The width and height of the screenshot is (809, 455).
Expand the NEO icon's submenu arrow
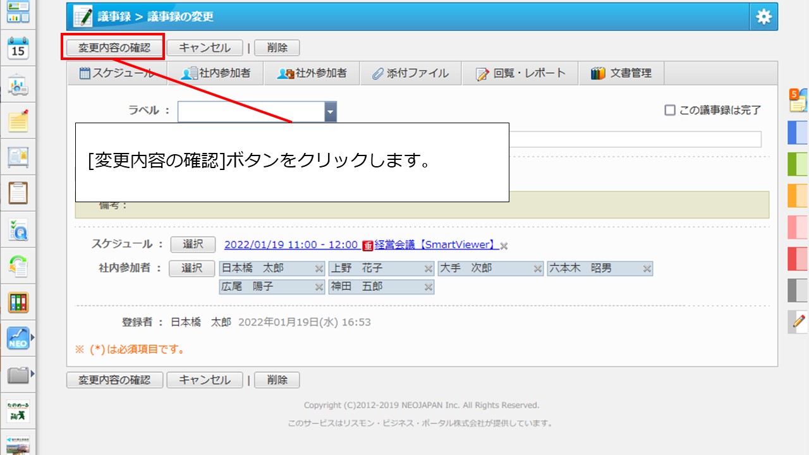32,338
